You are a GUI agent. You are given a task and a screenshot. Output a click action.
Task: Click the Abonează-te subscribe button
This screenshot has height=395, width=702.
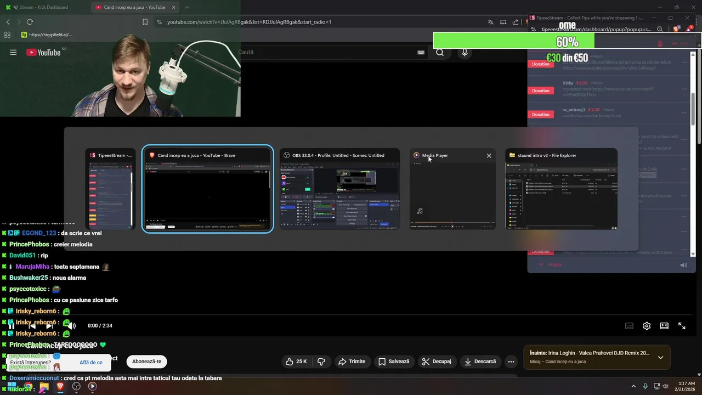point(146,362)
